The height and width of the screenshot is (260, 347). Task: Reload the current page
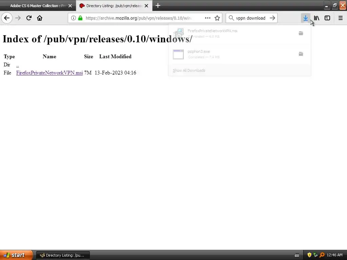29,18
